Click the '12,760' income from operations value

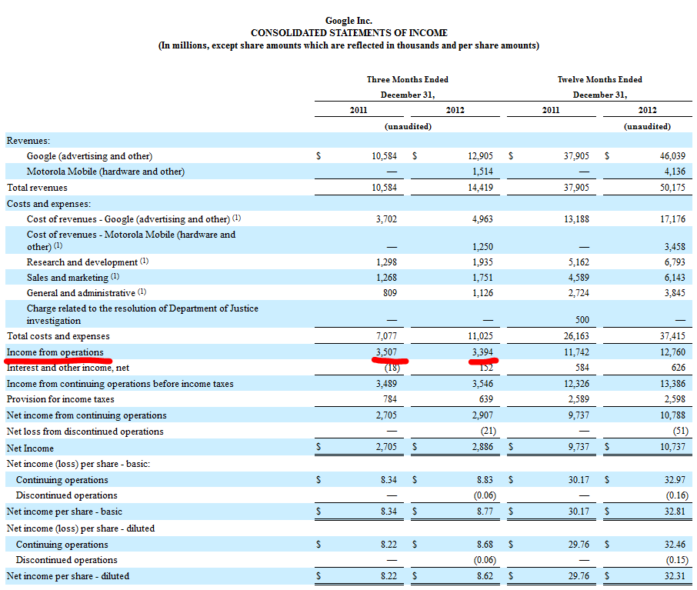[672, 352]
